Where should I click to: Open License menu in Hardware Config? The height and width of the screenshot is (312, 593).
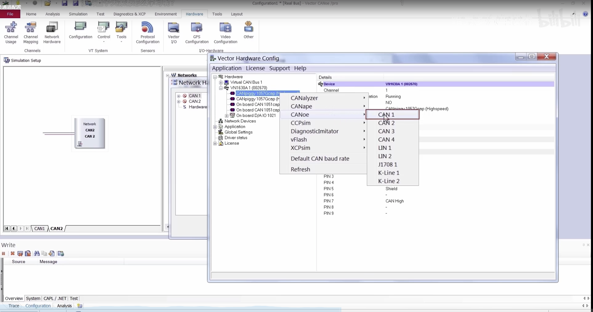pos(255,68)
